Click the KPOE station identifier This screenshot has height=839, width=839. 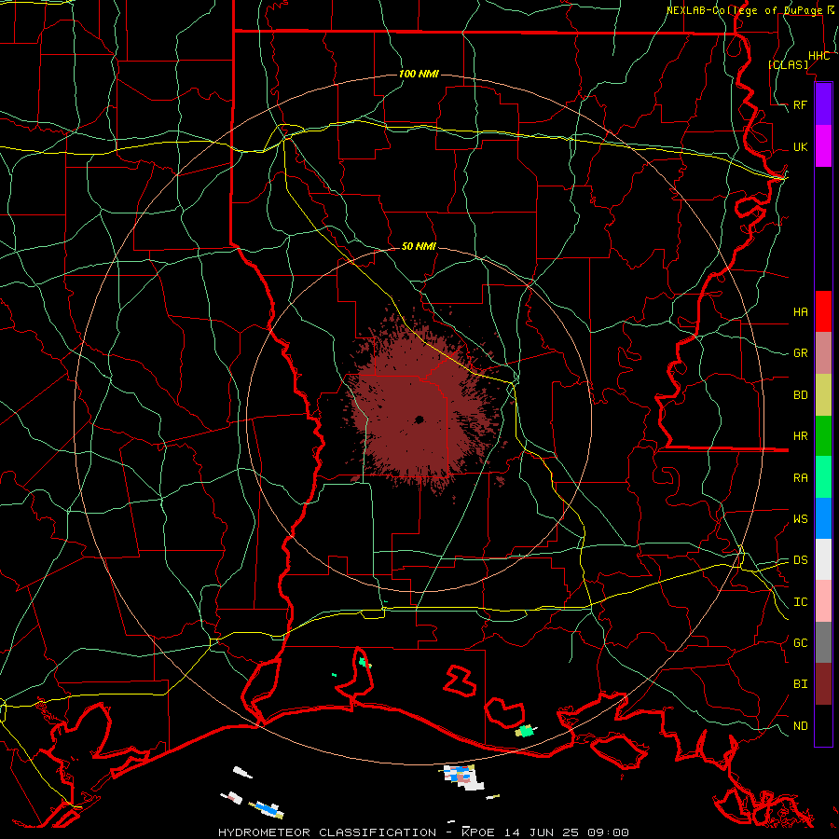480,832
